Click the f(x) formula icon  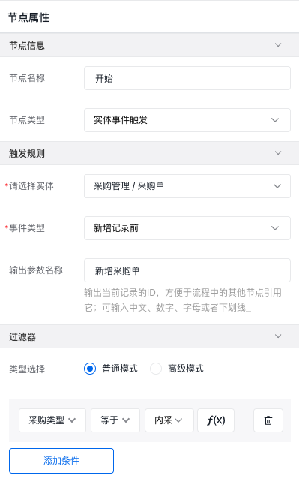[216, 420]
